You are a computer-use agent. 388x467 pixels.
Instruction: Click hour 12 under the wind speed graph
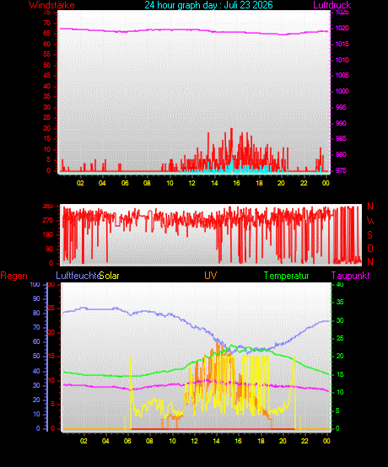point(191,183)
